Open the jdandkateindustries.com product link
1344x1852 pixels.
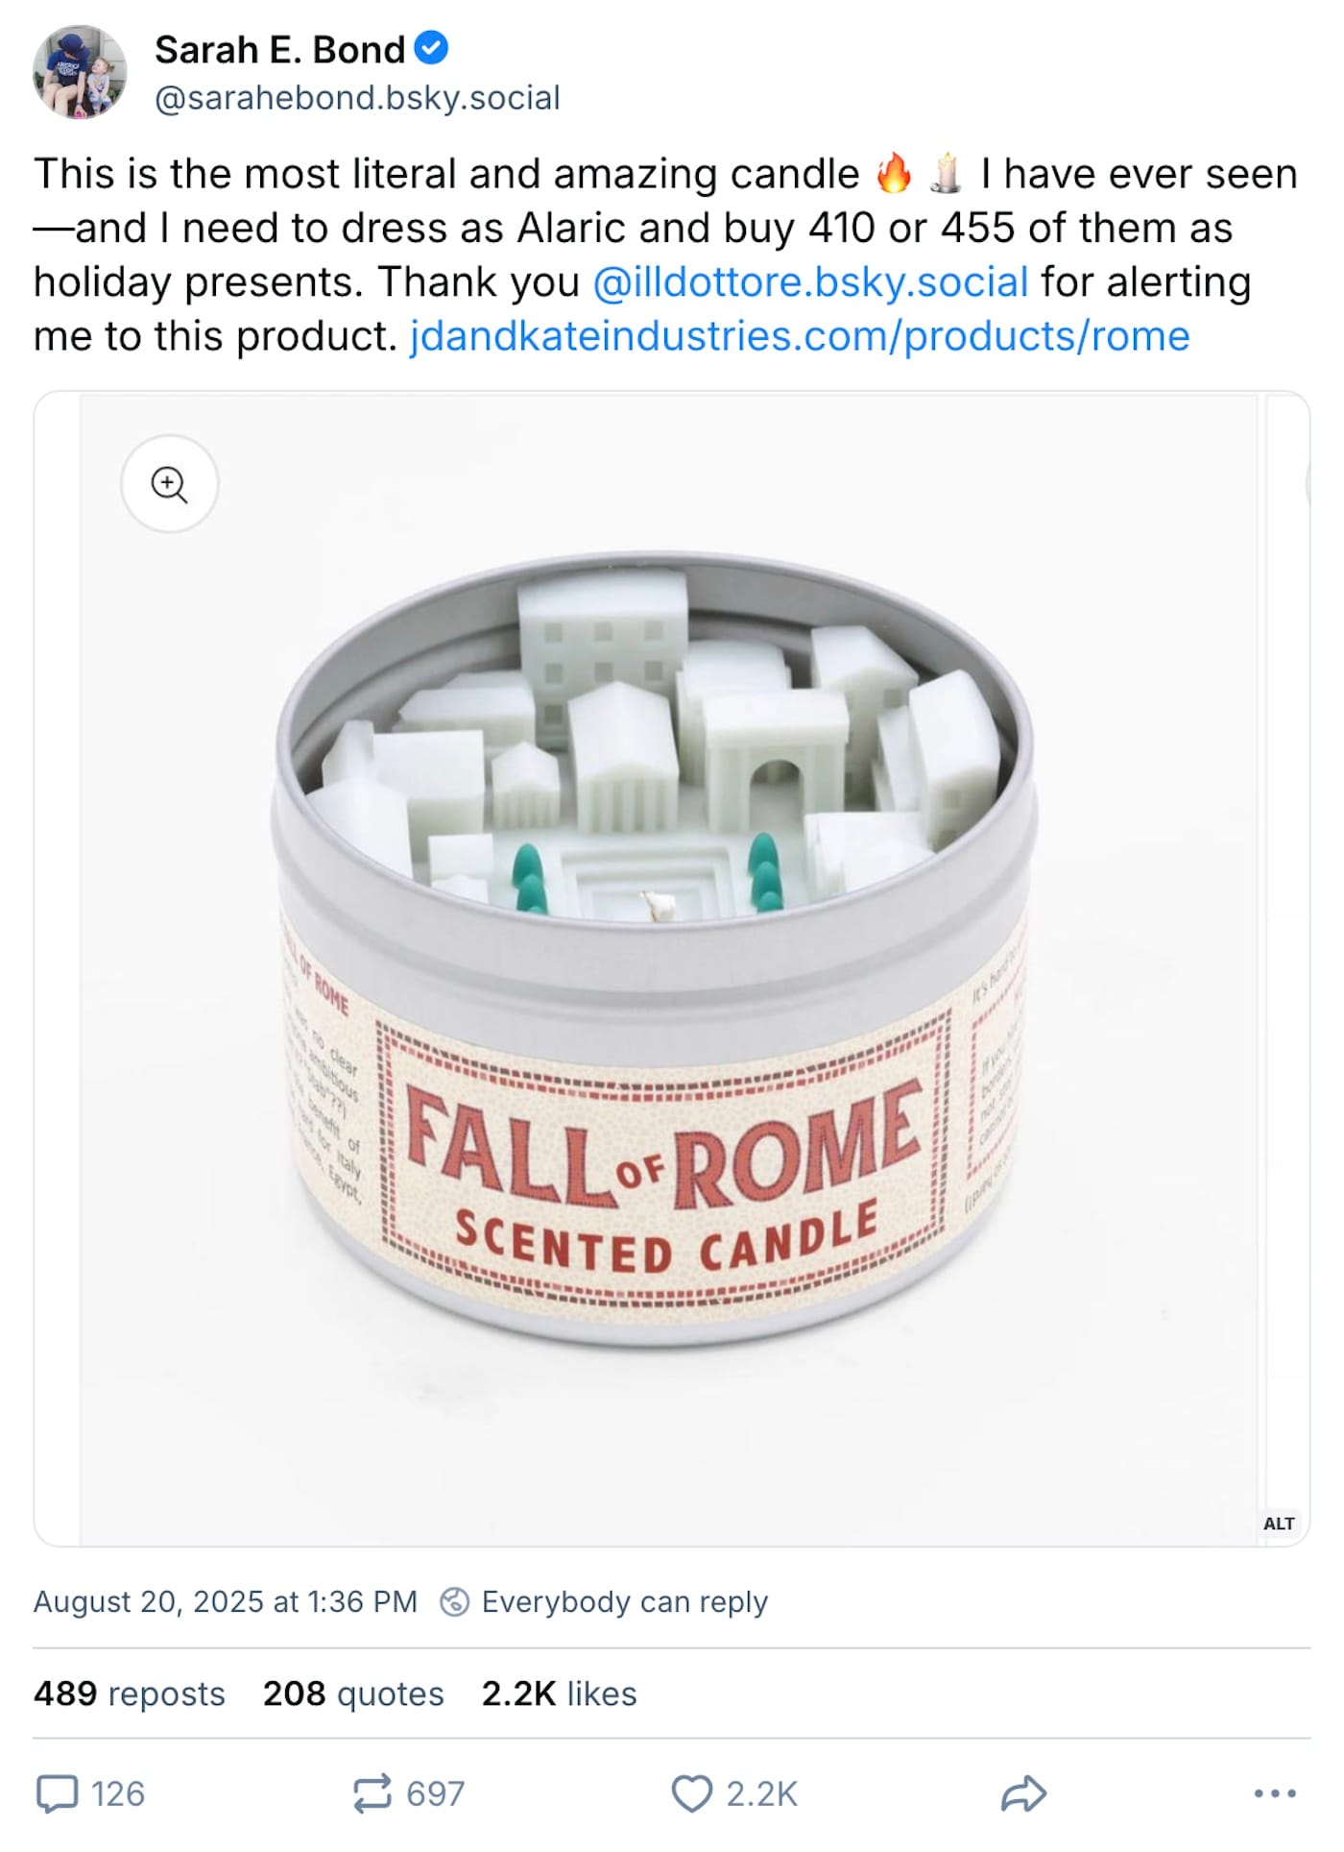coord(799,336)
